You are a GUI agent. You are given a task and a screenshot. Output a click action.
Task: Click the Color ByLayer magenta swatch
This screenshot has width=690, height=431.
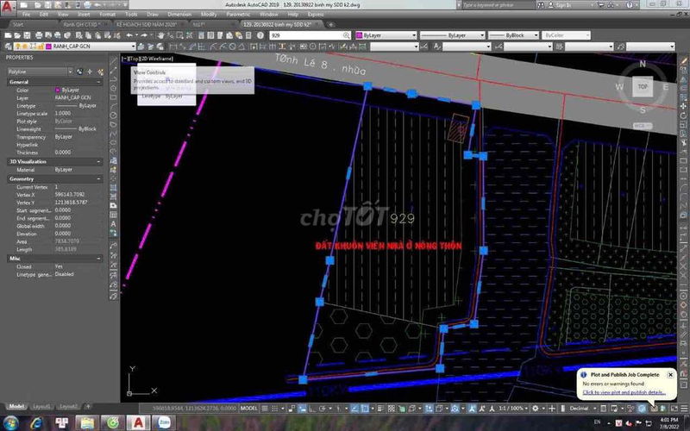pyautogui.click(x=57, y=90)
